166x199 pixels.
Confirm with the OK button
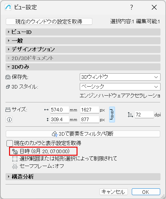coord(146,192)
